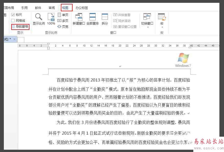Click 并排查看 side by side view
Viewport: 224px width, 152px height.
tap(122, 15)
